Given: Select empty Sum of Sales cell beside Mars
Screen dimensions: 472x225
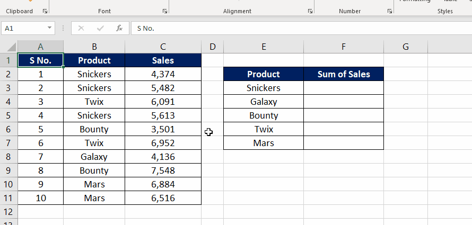Looking at the screenshot, I should (x=344, y=143).
